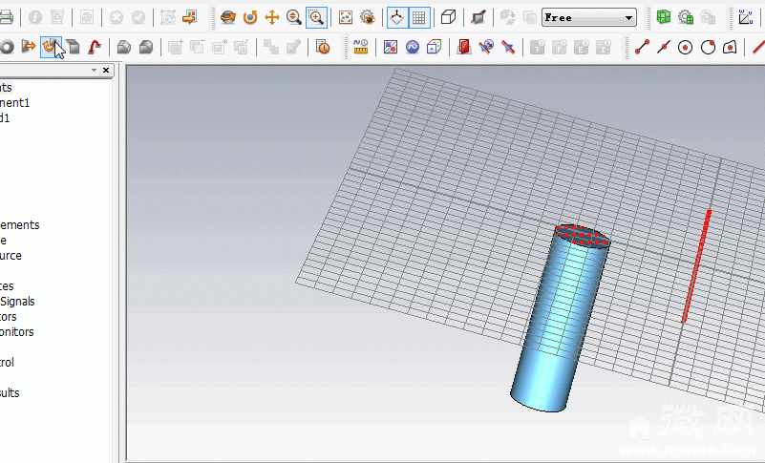Open the navigation panel options dropdown arrow
Screen dimensions: 765x463
94,71
